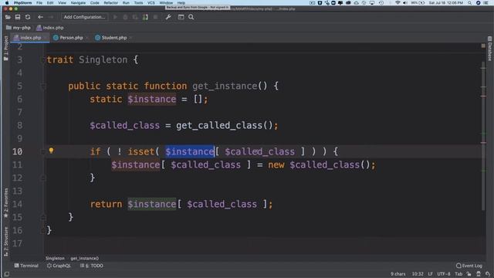
Task: Click my-php in the navigation breadcrumb
Action: click(19, 28)
